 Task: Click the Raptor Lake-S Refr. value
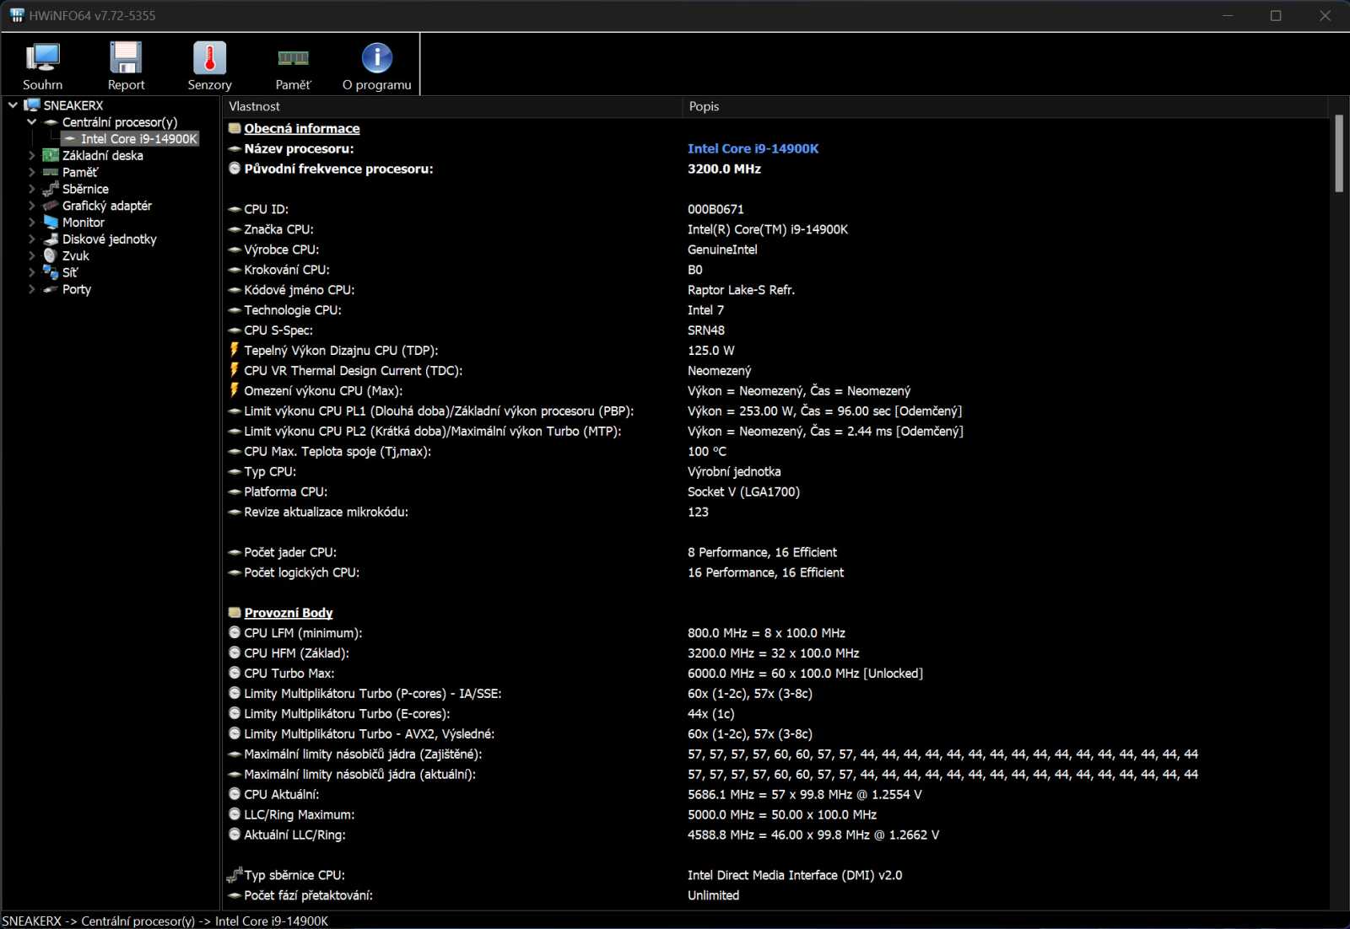click(x=741, y=290)
